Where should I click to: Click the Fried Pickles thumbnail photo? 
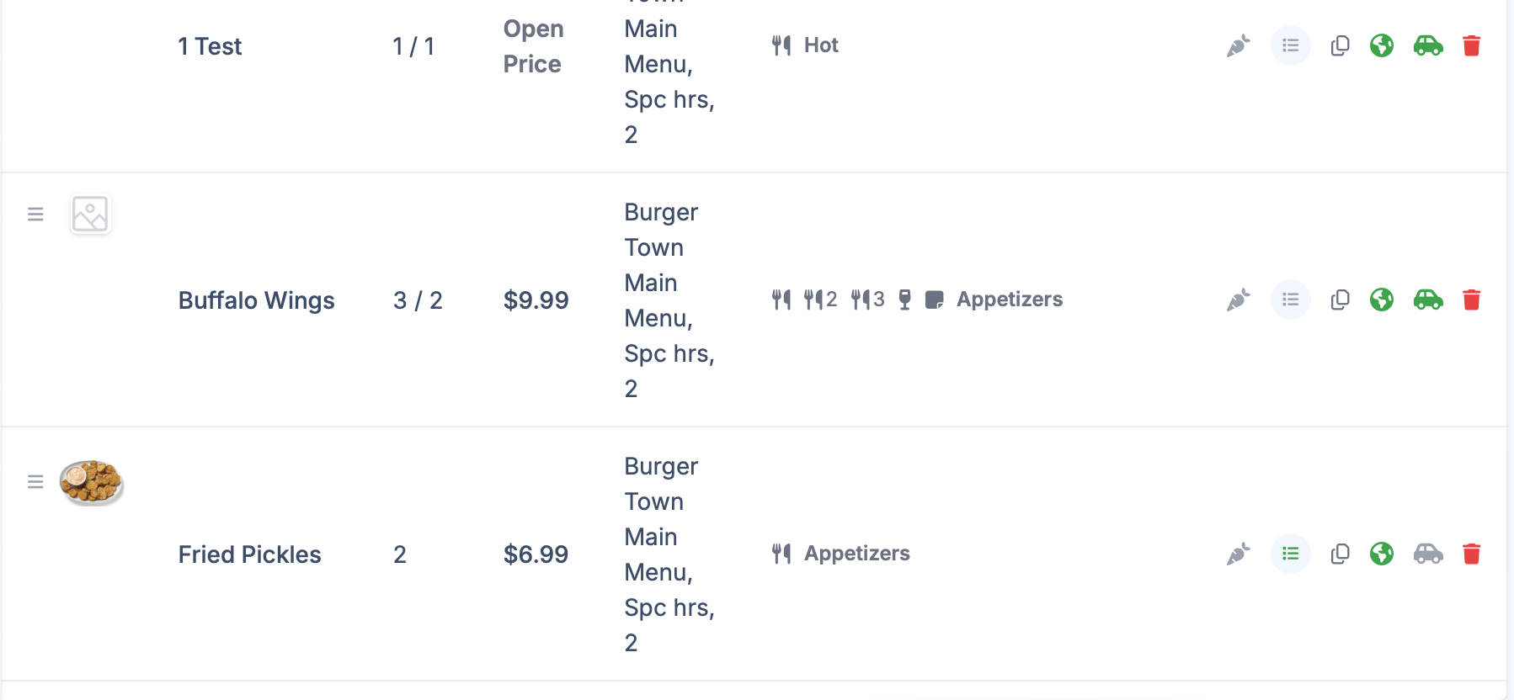(x=92, y=482)
